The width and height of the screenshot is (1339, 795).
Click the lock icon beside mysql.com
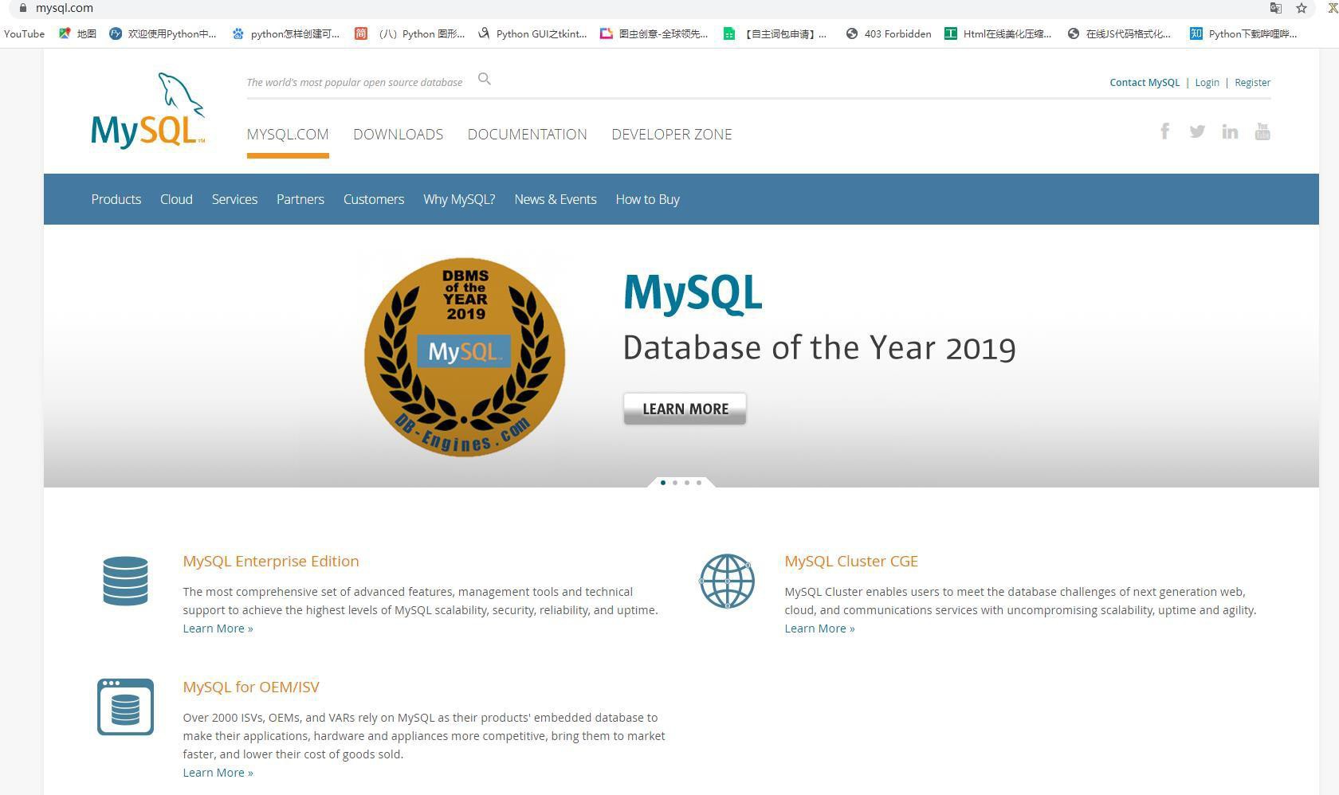pyautogui.click(x=22, y=8)
